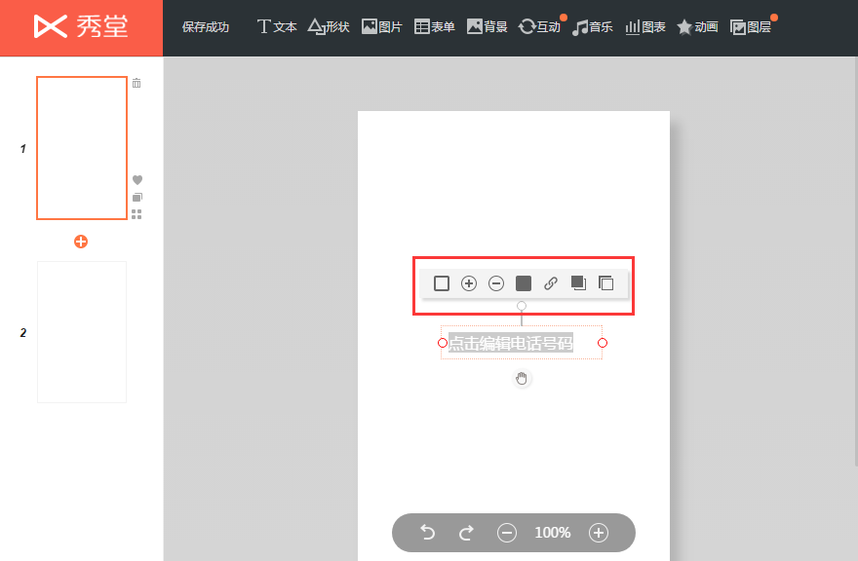
Task: Open the 文本 text tool
Action: [277, 27]
